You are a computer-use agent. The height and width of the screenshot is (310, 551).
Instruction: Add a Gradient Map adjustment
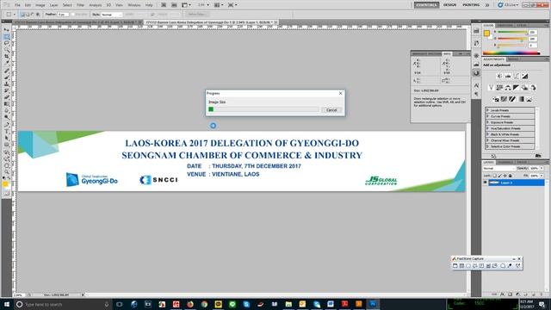pyautogui.click(x=521, y=99)
